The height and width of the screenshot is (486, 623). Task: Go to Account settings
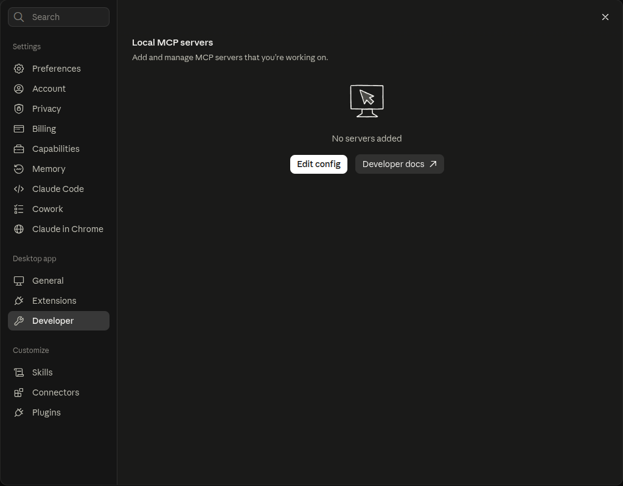[59, 89]
